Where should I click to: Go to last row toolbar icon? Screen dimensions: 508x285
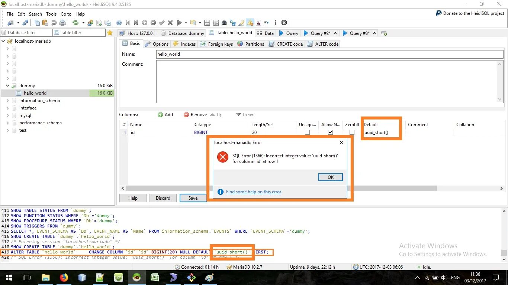(136, 23)
